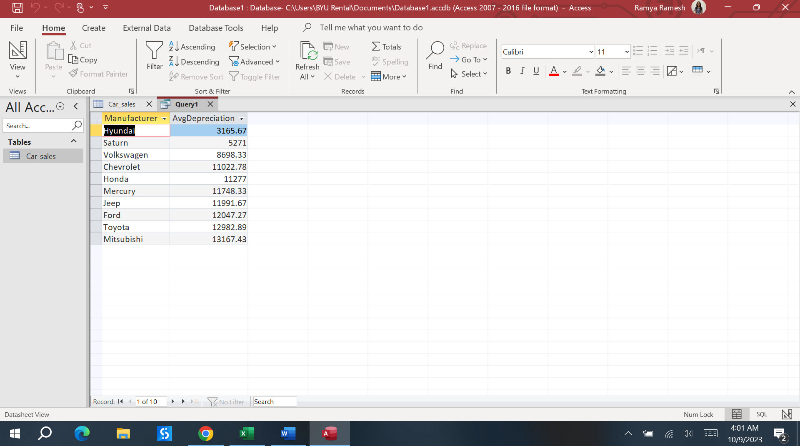Sort records with Ascending button
Image resolution: width=800 pixels, height=446 pixels.
coord(192,47)
